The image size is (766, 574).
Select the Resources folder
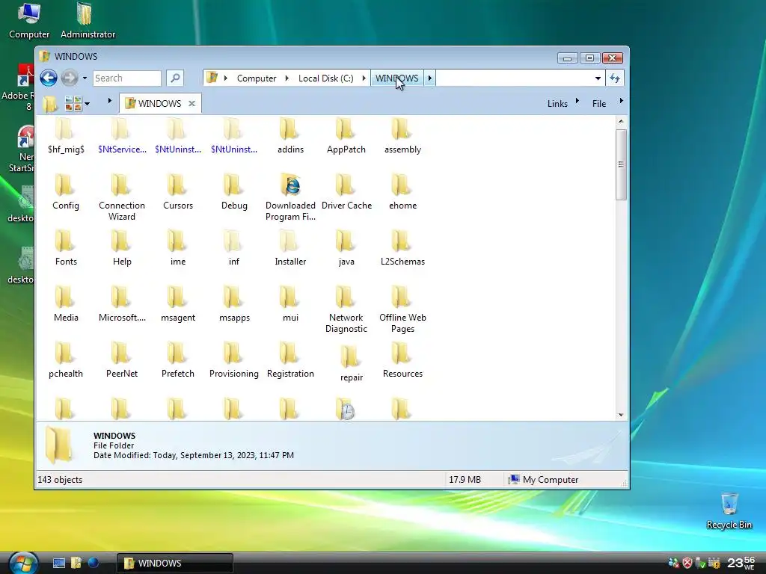(x=402, y=361)
